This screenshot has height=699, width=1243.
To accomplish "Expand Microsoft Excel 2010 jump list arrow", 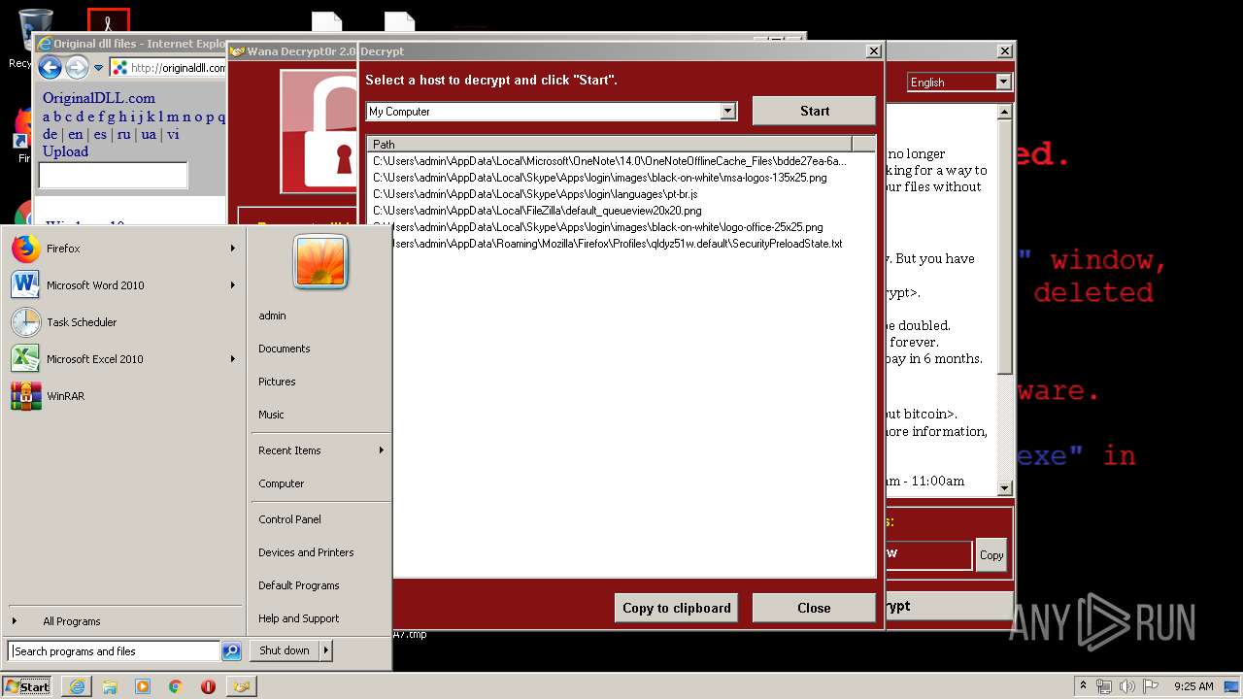I will coord(233,359).
